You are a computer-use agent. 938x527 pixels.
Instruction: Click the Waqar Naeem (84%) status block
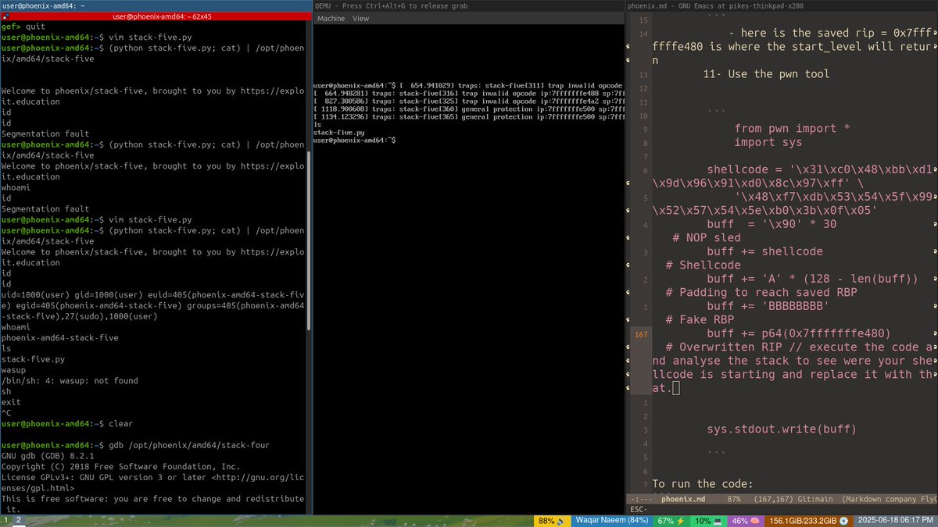click(611, 520)
